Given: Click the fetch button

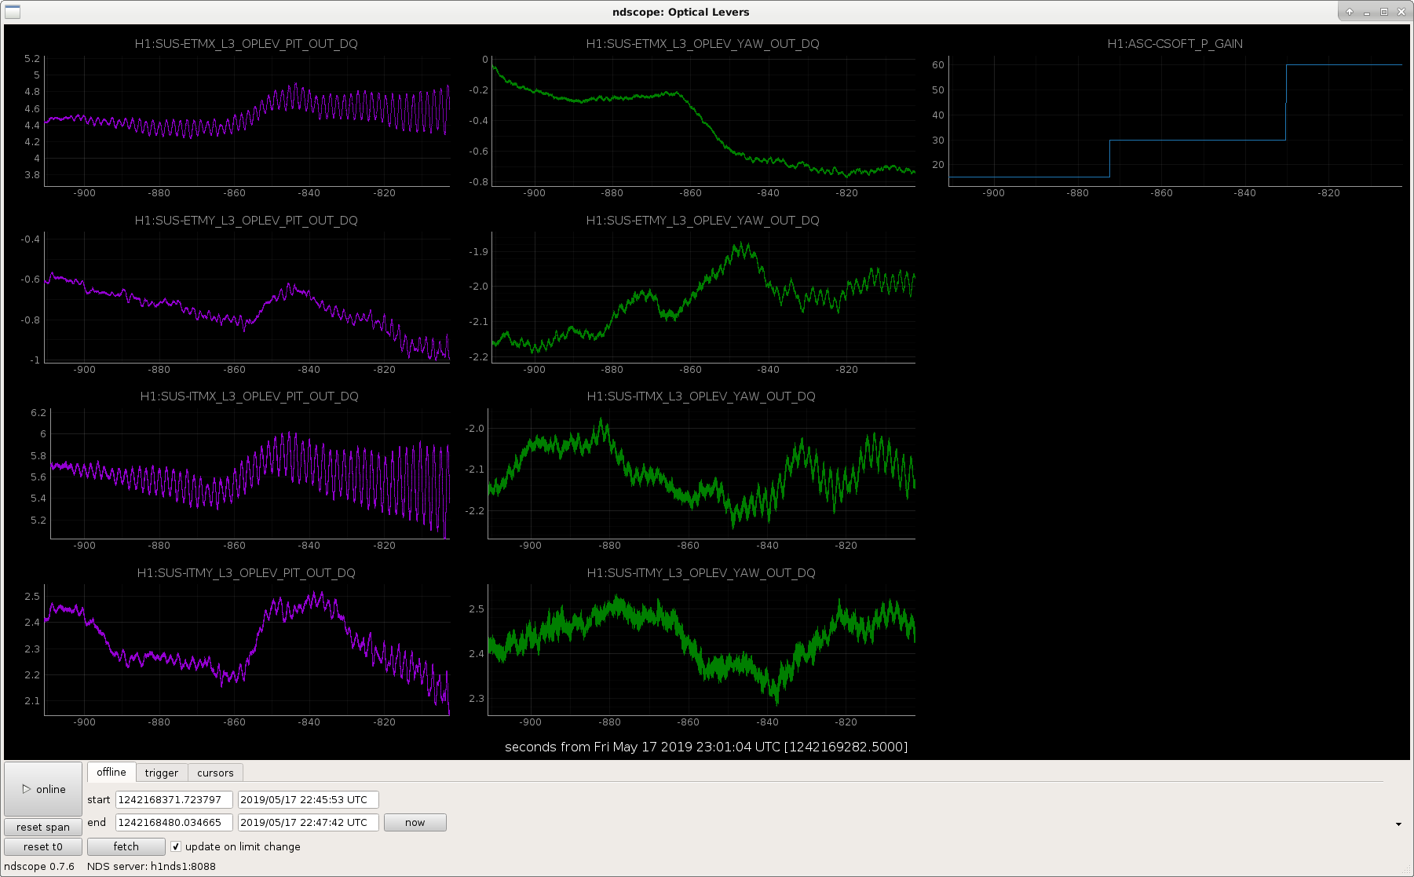Looking at the screenshot, I should pos(126,846).
